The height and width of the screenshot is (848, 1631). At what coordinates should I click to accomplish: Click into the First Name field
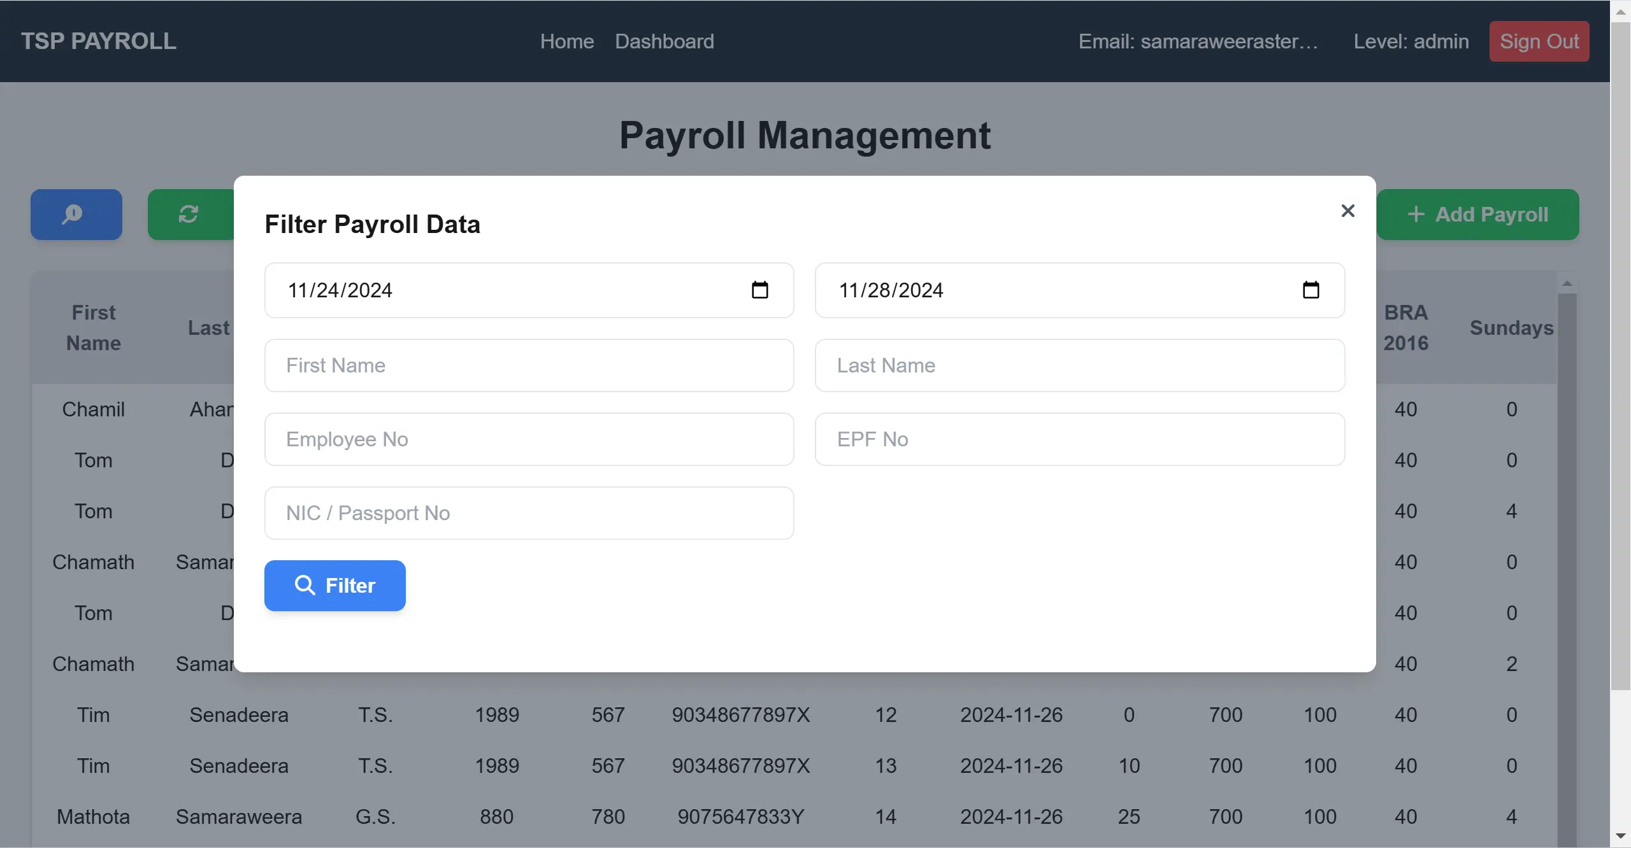pyautogui.click(x=529, y=365)
